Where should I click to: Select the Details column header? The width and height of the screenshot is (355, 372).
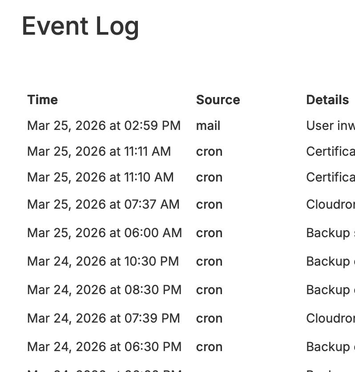tap(327, 100)
